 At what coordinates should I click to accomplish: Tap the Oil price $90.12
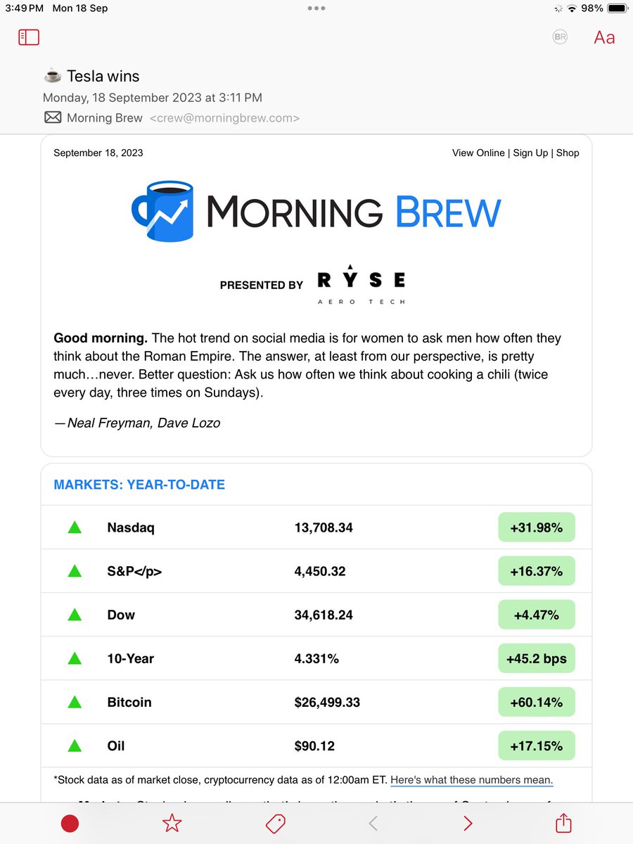point(314,746)
